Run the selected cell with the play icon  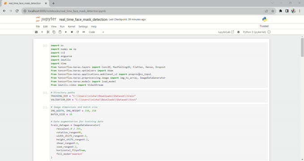pyautogui.click(x=66, y=32)
